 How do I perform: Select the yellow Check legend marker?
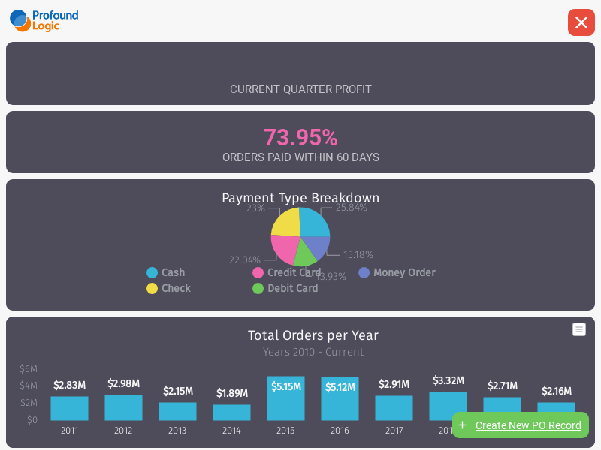pyautogui.click(x=152, y=288)
